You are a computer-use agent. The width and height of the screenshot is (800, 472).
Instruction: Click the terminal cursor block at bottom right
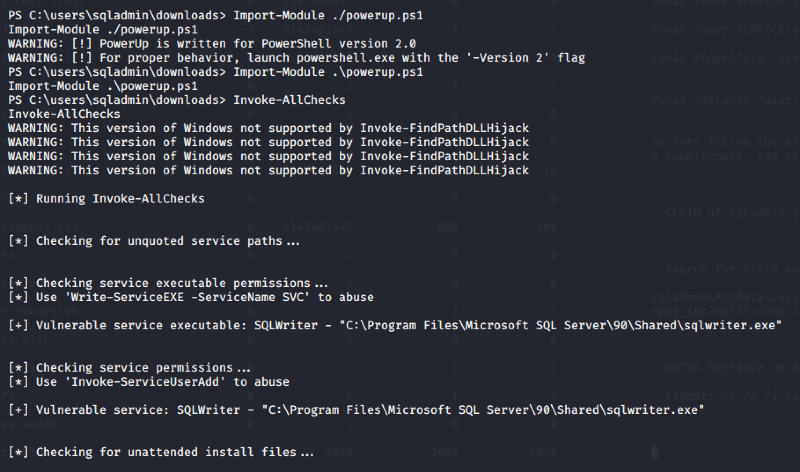pyautogui.click(x=655, y=452)
